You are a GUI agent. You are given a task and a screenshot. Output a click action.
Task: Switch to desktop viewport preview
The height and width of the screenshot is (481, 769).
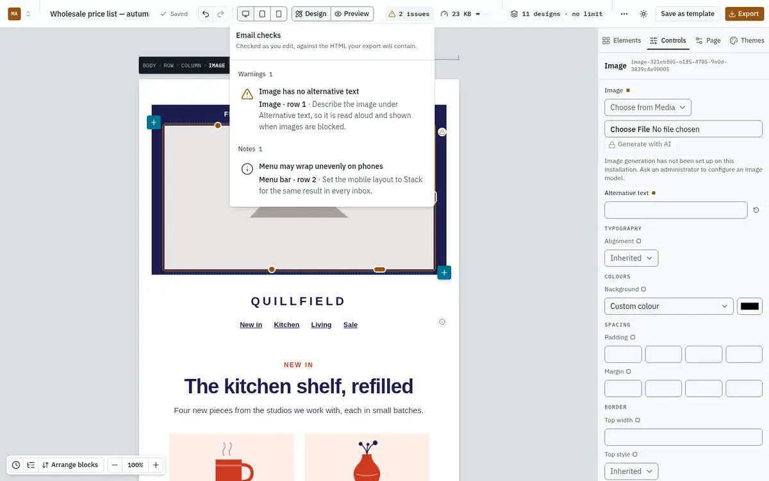[245, 13]
